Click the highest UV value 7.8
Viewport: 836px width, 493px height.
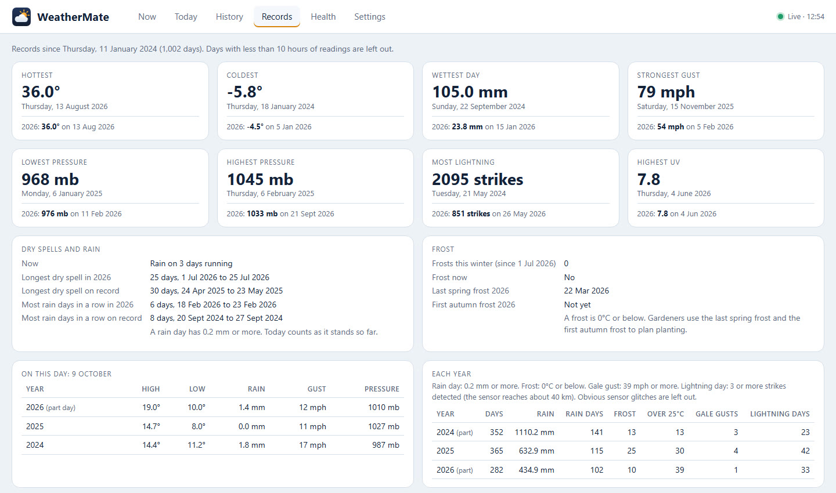coord(648,179)
